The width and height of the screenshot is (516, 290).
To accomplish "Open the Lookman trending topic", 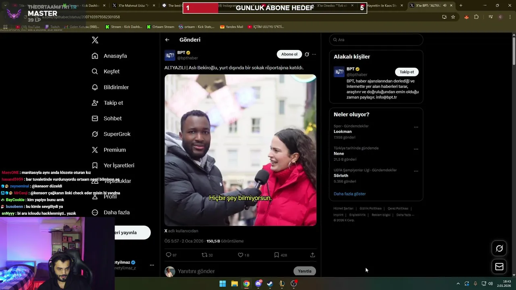I will pyautogui.click(x=343, y=132).
